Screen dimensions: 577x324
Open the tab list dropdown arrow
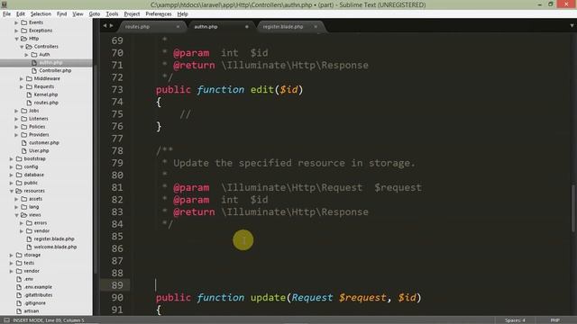point(572,26)
